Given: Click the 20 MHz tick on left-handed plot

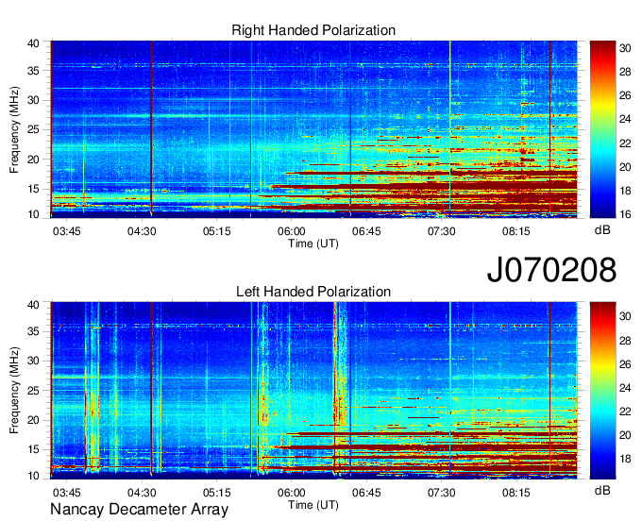Looking at the screenshot, I should pos(33,420).
